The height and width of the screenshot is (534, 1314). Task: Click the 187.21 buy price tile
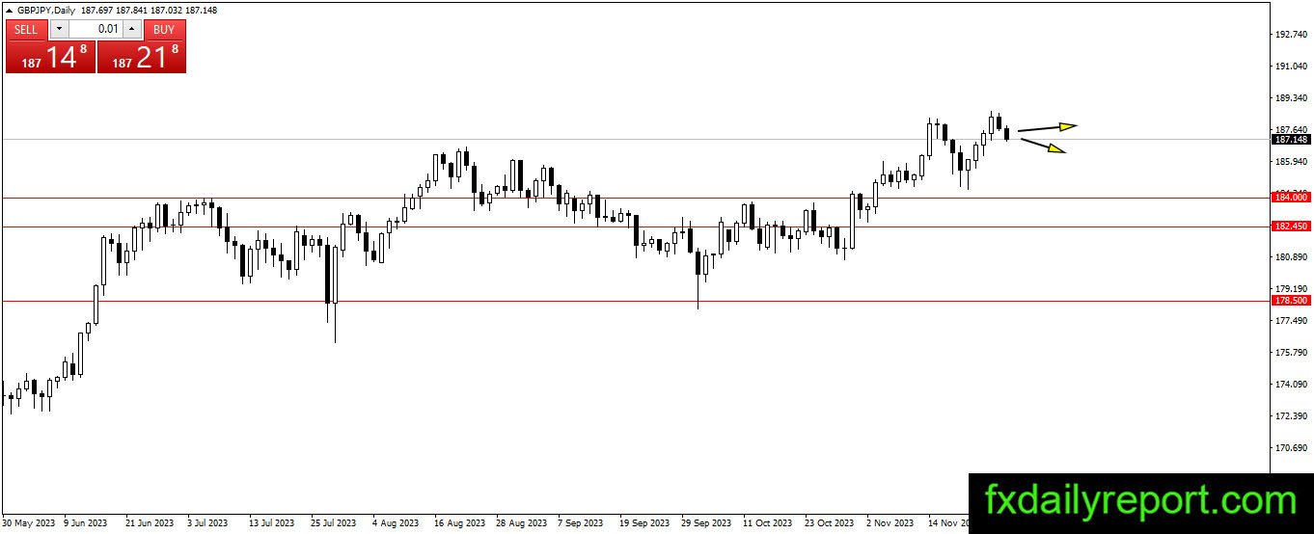(141, 56)
